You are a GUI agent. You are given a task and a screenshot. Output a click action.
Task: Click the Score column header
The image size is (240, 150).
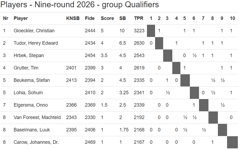coord(107,18)
